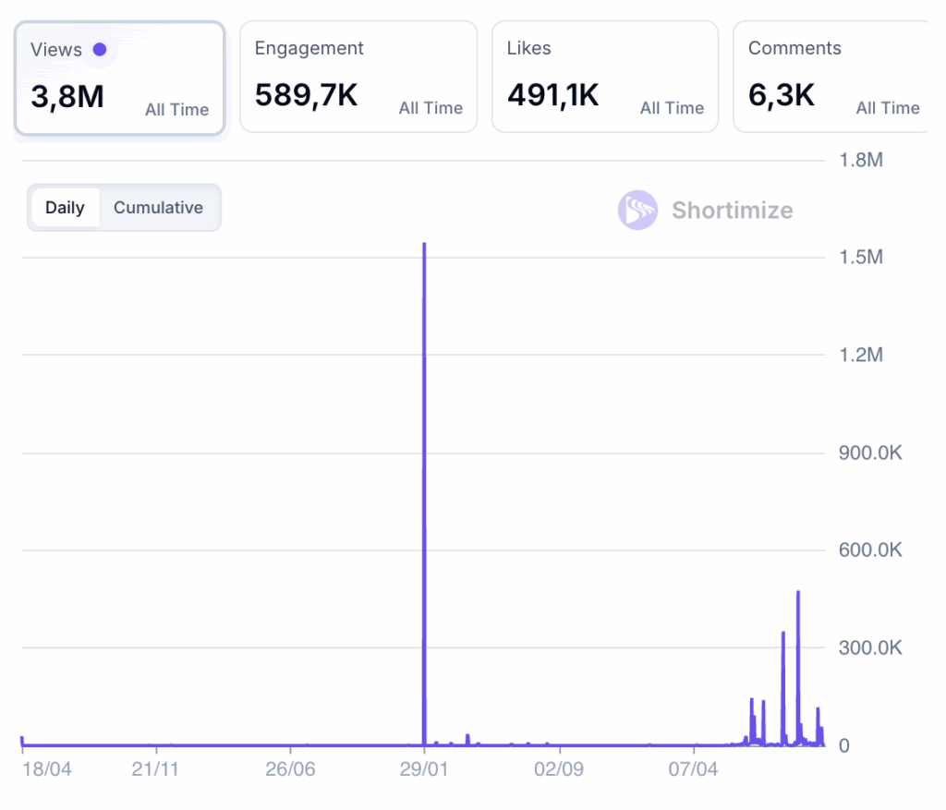The height and width of the screenshot is (810, 946).
Task: Open All Time range in Comments card
Action: coord(887,108)
